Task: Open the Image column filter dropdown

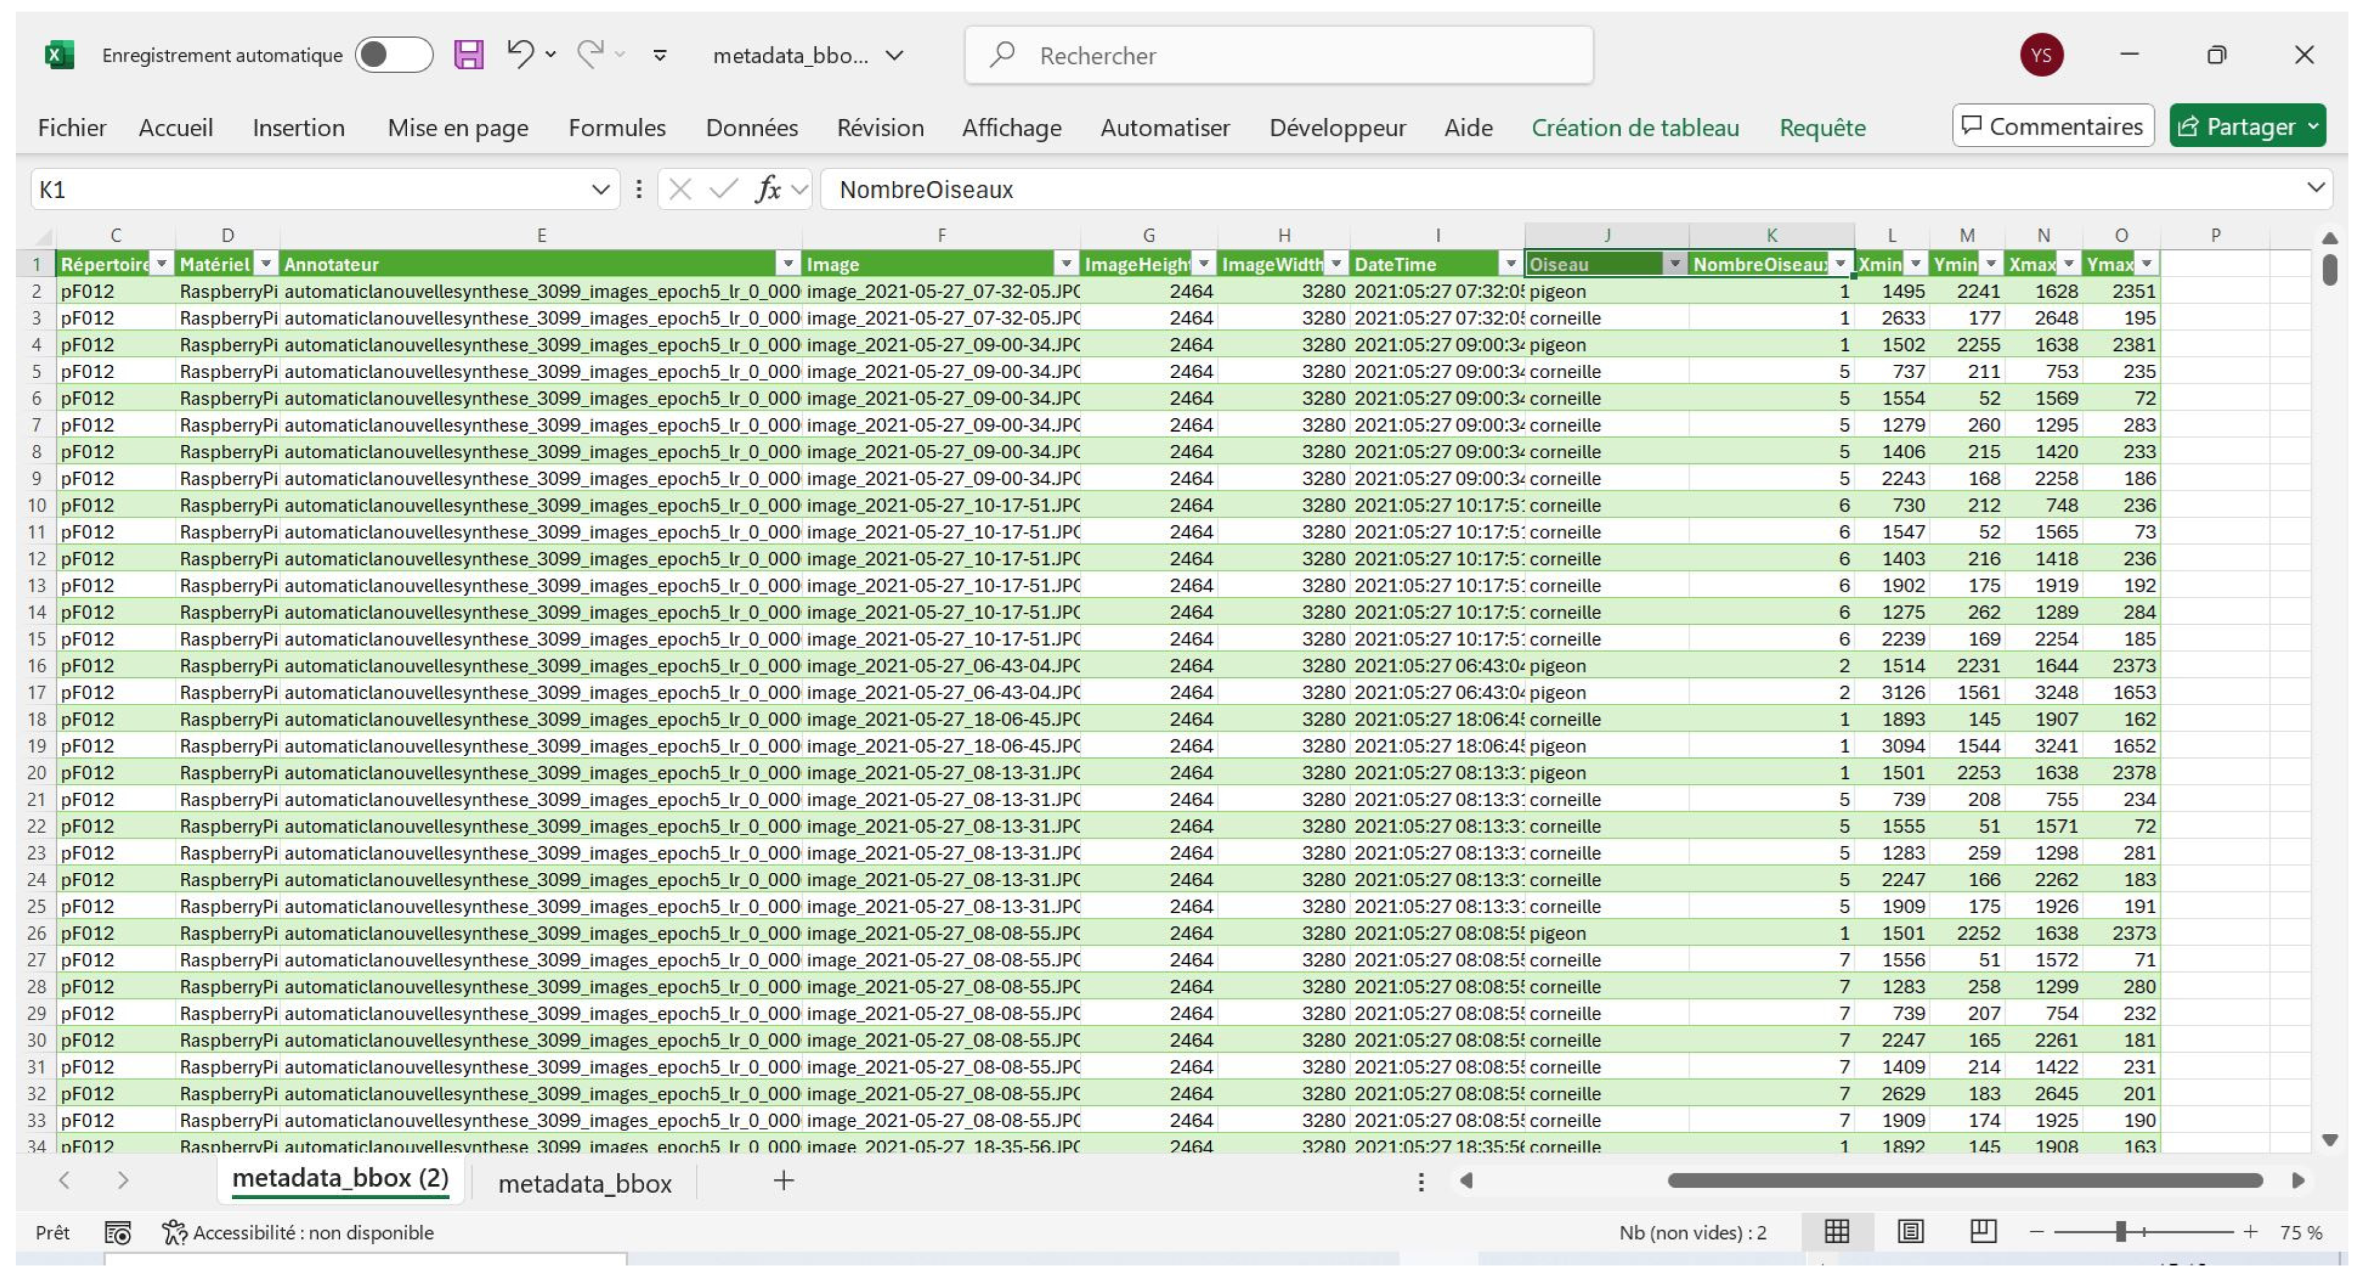Action: click(1065, 264)
